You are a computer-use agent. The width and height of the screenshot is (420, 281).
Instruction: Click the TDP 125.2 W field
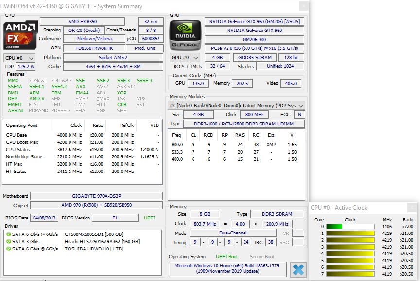[x=26, y=67]
